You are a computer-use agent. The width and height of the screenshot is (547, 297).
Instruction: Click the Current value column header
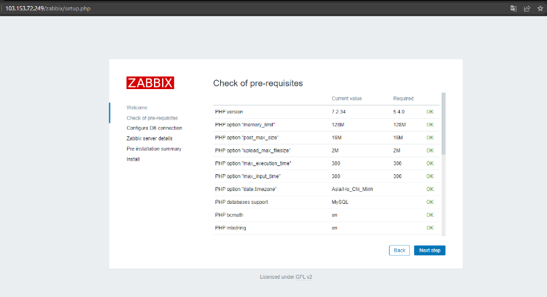[346, 99]
